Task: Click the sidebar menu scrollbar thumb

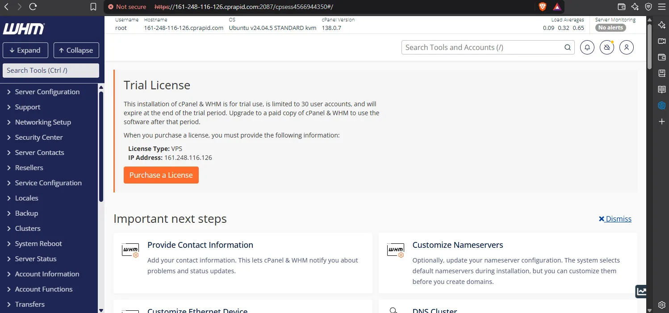Action: [x=101, y=146]
